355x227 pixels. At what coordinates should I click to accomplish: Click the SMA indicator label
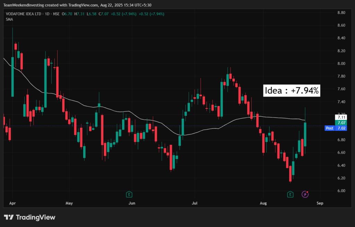point(9,19)
